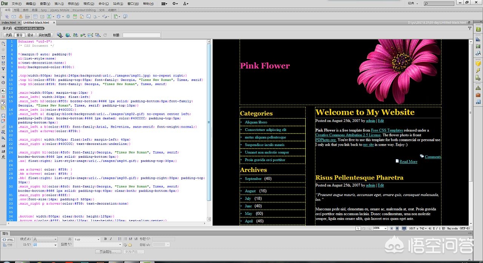Screen dimensions: 483x263
Task: Open the 站点(S) menu
Action: [118, 3]
